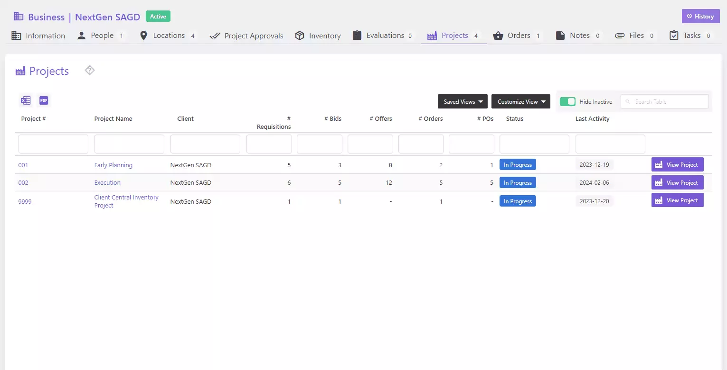The image size is (727, 370).
Task: Click the Last Activity filter box
Action: [610, 144]
